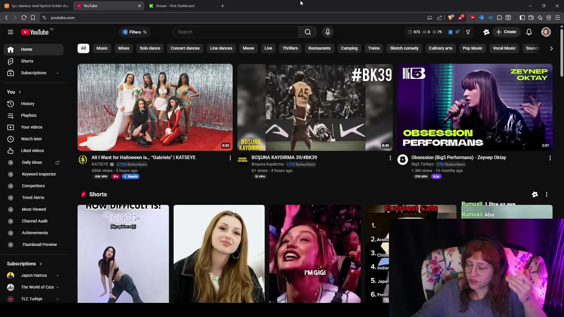Click the KATSEYE channel avatar
The height and width of the screenshot is (317, 564).
click(83, 160)
